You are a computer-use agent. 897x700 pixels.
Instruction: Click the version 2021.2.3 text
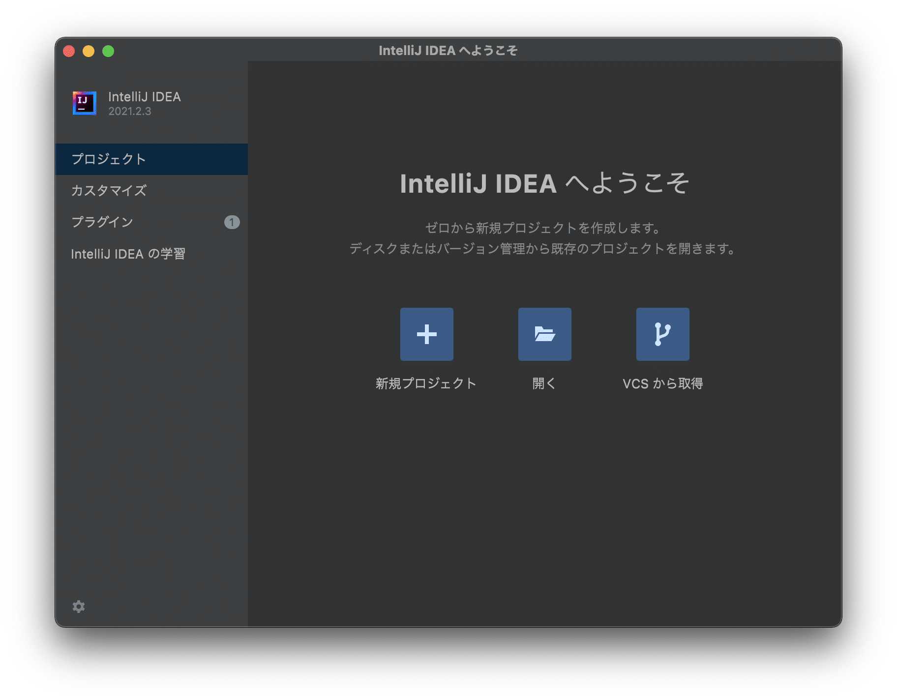pyautogui.click(x=130, y=112)
